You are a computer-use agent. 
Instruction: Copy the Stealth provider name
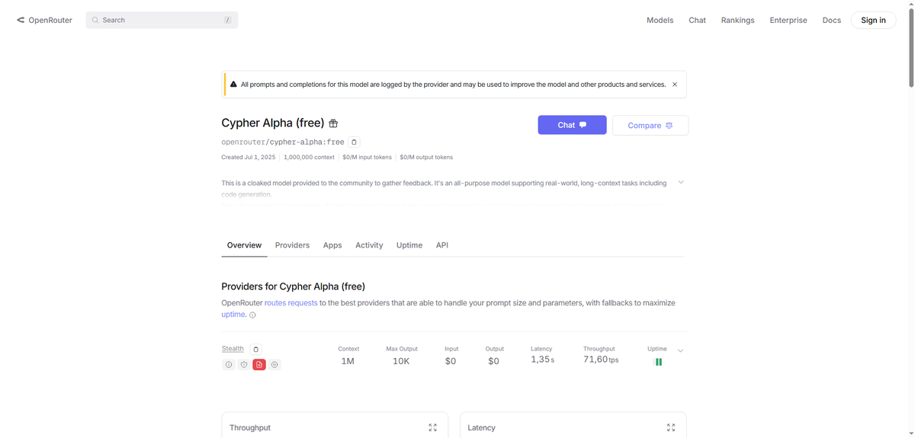255,349
